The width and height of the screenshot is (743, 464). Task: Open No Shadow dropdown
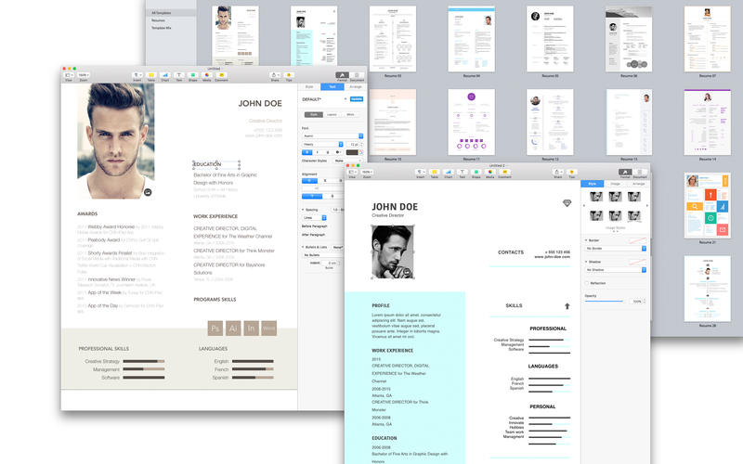[616, 269]
